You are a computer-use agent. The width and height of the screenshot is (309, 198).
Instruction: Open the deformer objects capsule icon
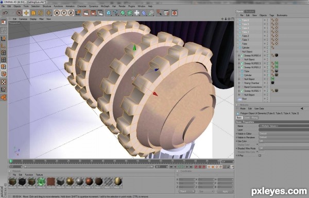click(144, 13)
